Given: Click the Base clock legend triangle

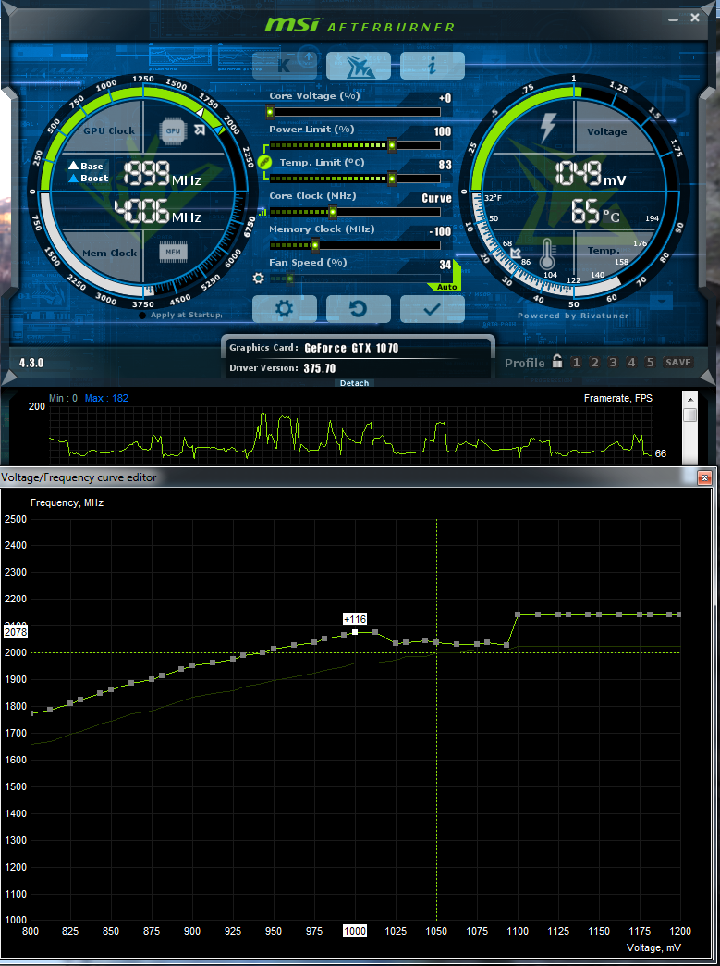Looking at the screenshot, I should 73,166.
